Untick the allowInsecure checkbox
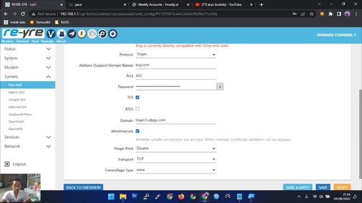The image size is (362, 203). coord(137,131)
